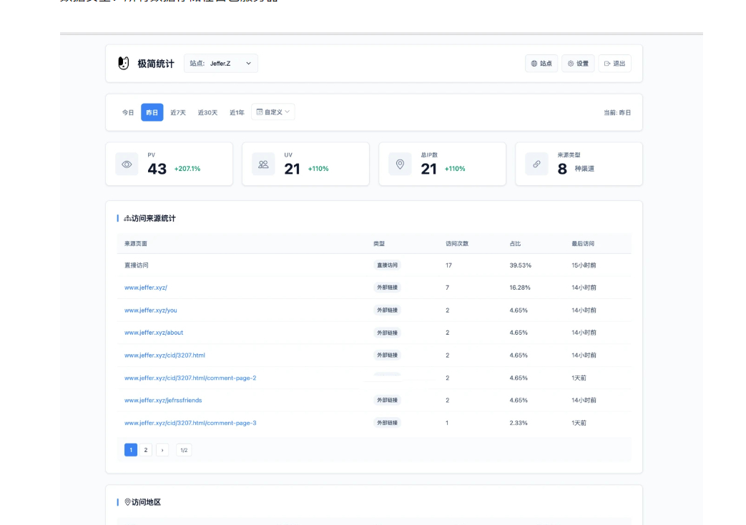Click the 访问次数 column header
This screenshot has height=525, width=746.
[x=457, y=243]
